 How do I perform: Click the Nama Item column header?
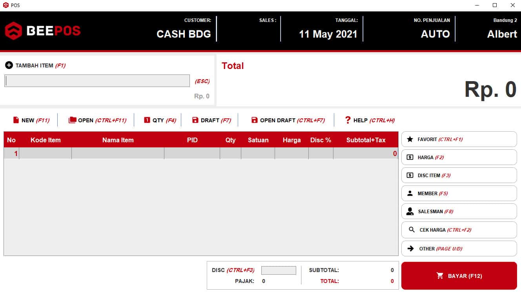point(118,140)
